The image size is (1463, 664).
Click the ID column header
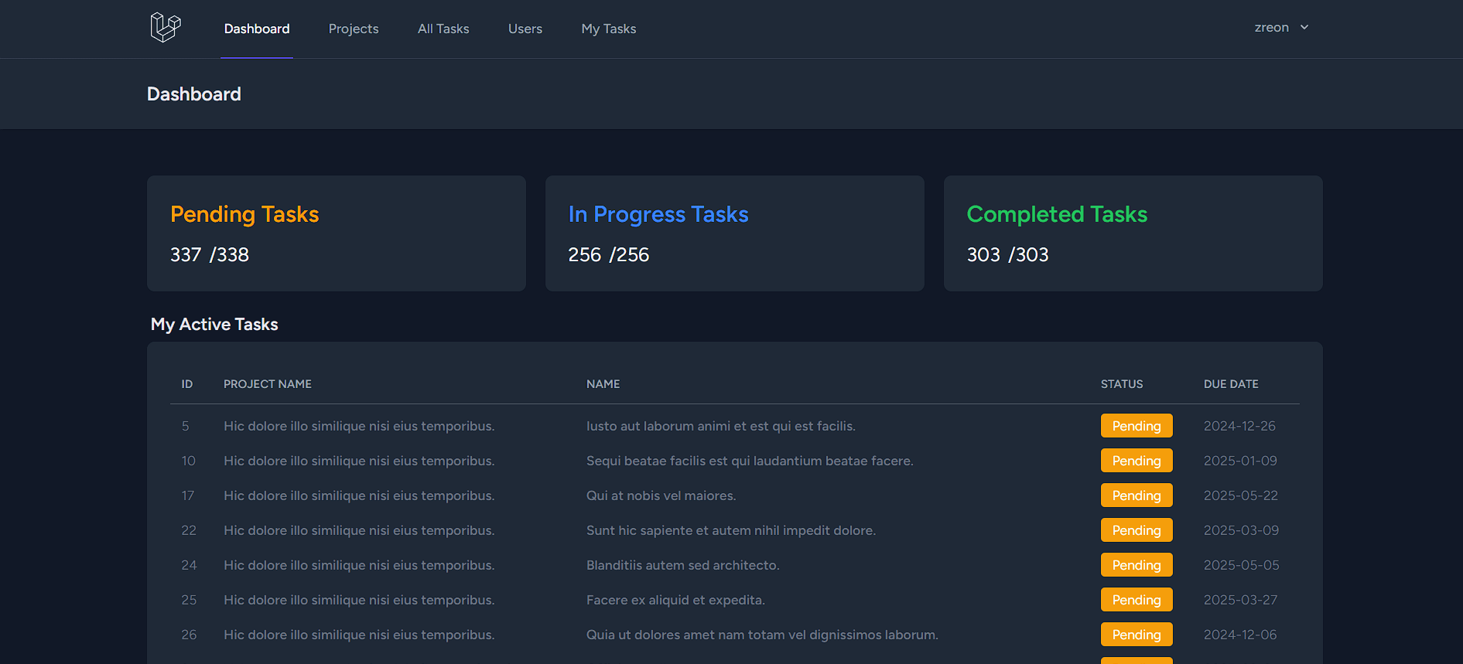[x=187, y=384]
